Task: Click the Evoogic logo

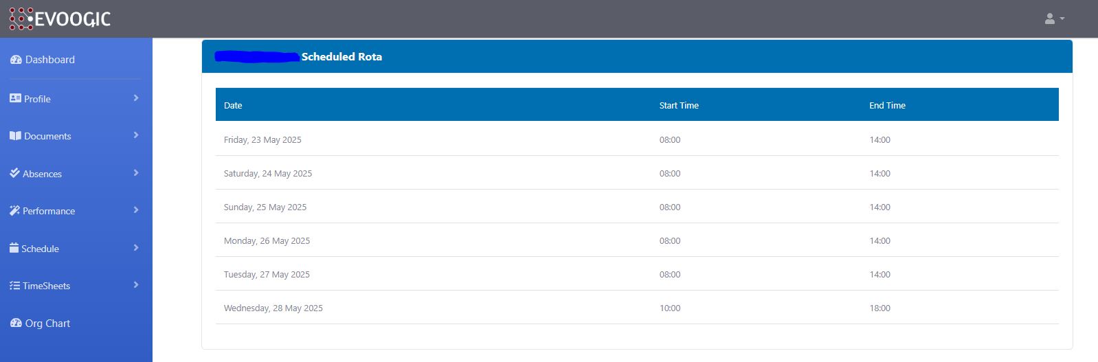Action: (60, 19)
